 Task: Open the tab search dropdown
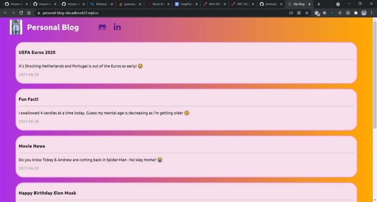[338, 4]
